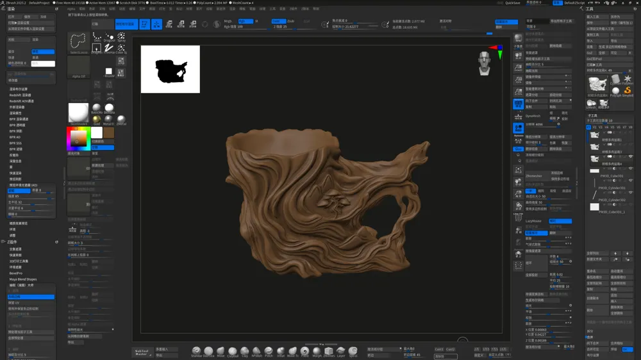Click the LazyMouse button
Screen dimensions: 641x360
pyautogui.click(x=533, y=221)
